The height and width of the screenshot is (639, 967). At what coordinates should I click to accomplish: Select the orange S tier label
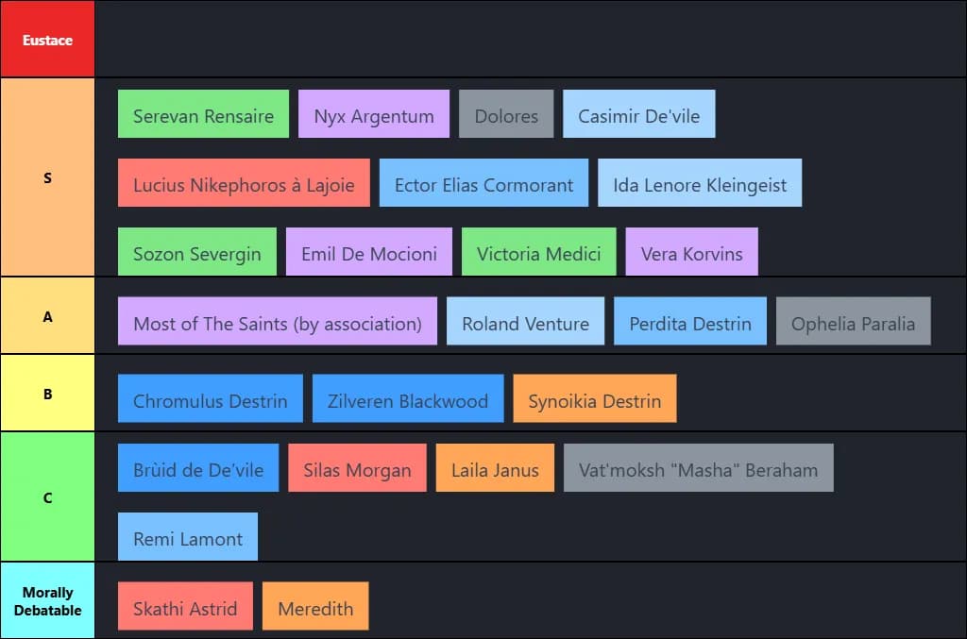coord(47,177)
